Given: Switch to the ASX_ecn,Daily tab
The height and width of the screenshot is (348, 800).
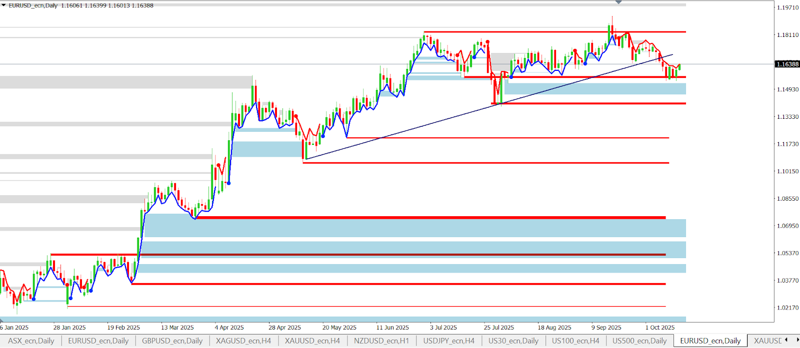Looking at the screenshot, I should [31, 341].
